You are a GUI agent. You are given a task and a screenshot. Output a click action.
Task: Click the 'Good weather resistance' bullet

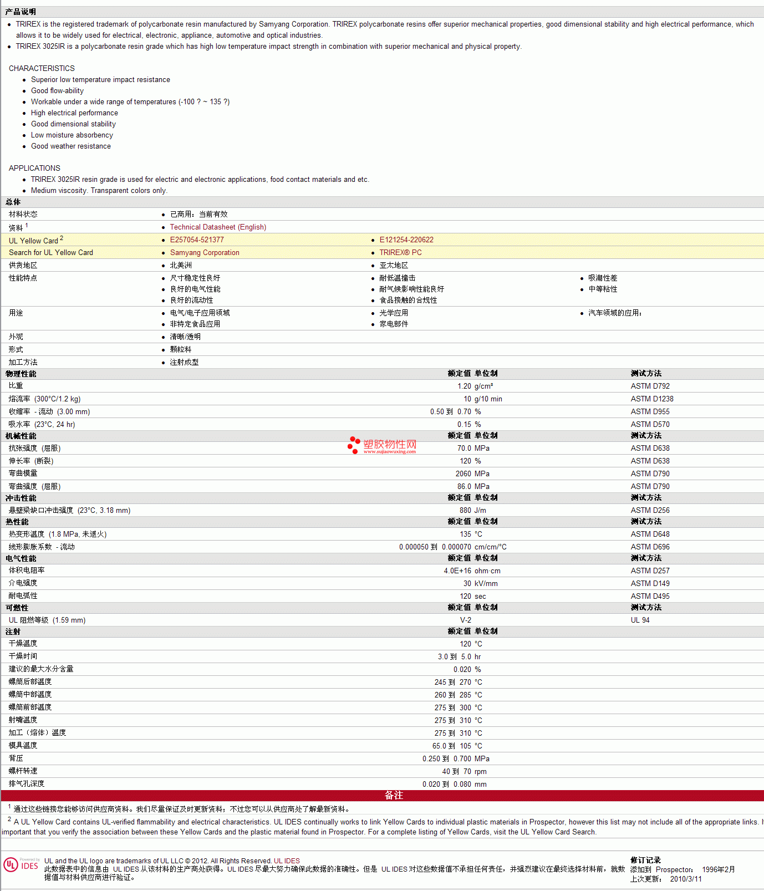71,146
